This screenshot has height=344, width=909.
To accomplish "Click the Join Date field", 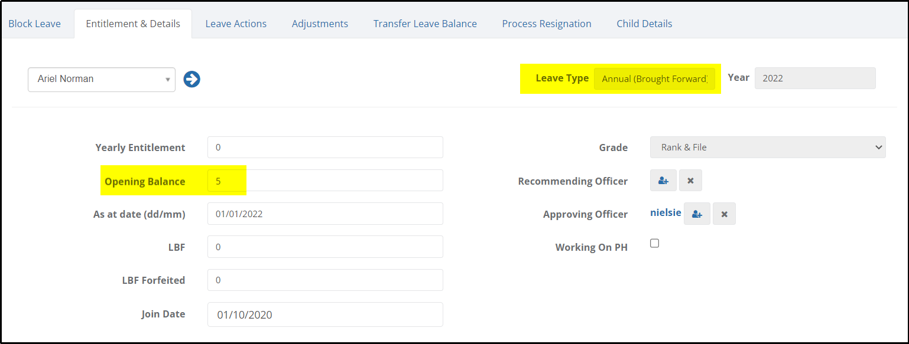I will 325,314.
